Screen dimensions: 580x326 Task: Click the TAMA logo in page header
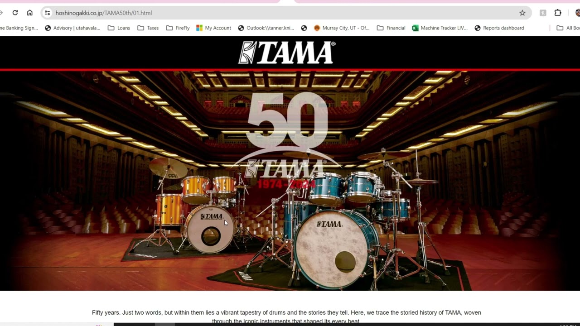tap(287, 53)
